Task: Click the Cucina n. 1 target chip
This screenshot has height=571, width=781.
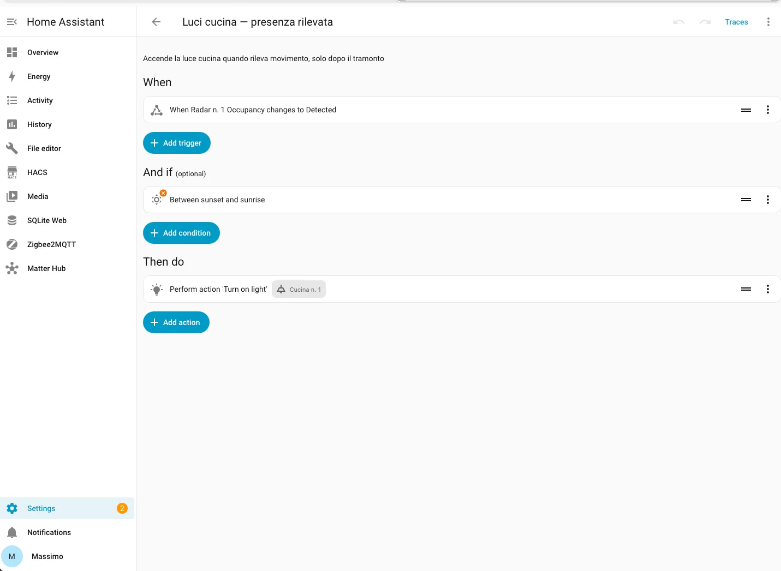Action: click(x=299, y=289)
